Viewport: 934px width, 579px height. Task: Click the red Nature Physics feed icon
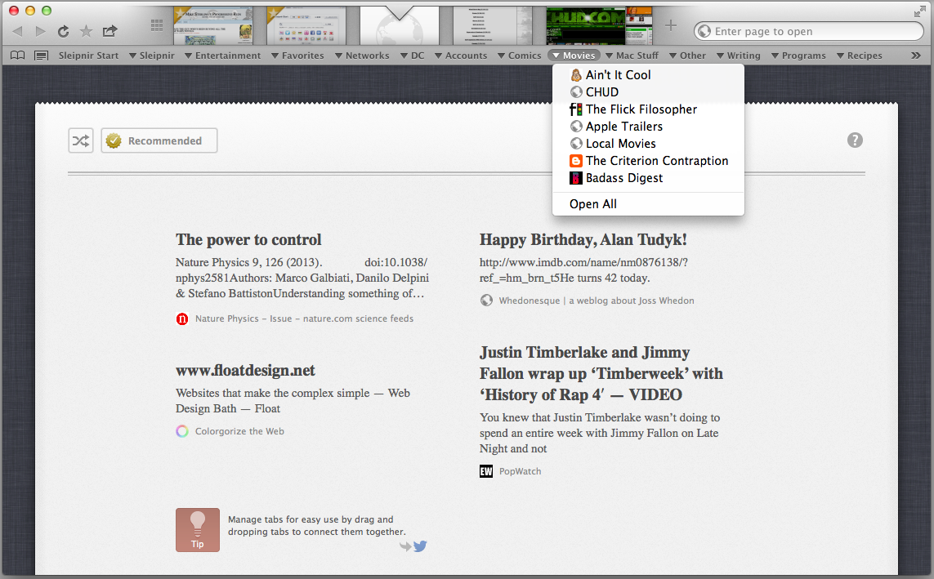point(182,319)
